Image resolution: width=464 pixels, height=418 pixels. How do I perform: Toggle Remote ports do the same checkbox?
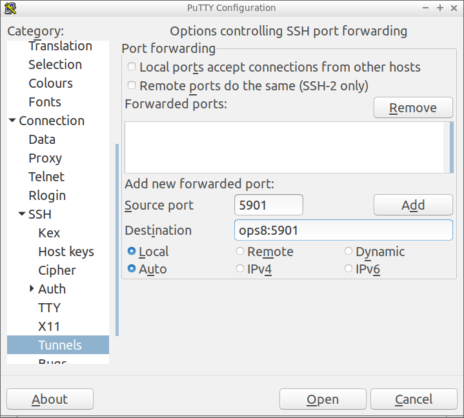pos(132,86)
